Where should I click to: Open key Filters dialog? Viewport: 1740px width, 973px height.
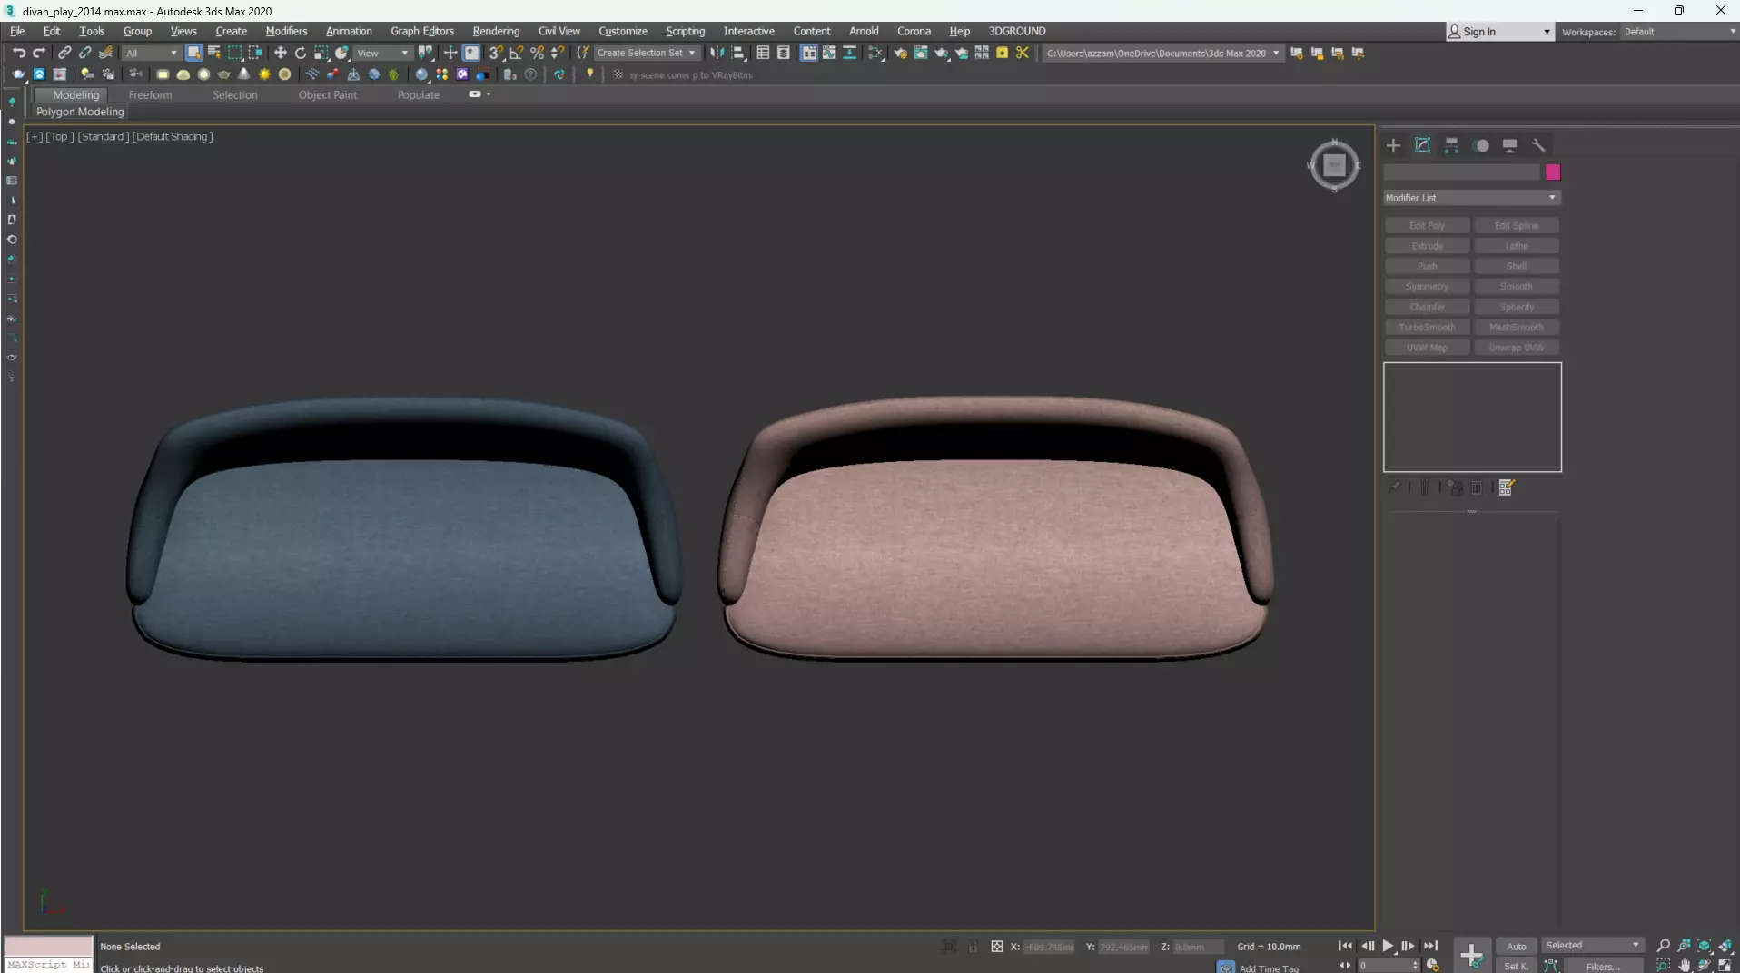tap(1602, 967)
